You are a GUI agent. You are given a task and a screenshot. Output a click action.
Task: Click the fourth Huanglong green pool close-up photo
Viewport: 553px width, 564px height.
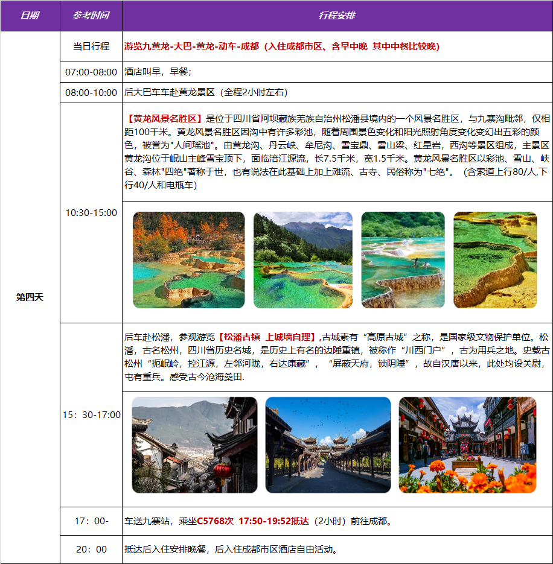click(495, 260)
